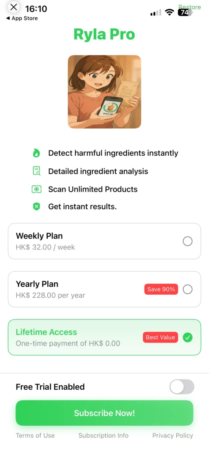Tap the cellular signal bars icon
Viewport: 209px width, 453px height.
(x=156, y=13)
